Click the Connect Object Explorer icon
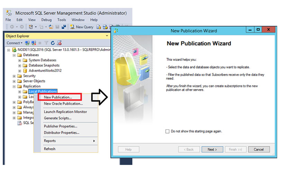 pyautogui.click(x=27, y=43)
